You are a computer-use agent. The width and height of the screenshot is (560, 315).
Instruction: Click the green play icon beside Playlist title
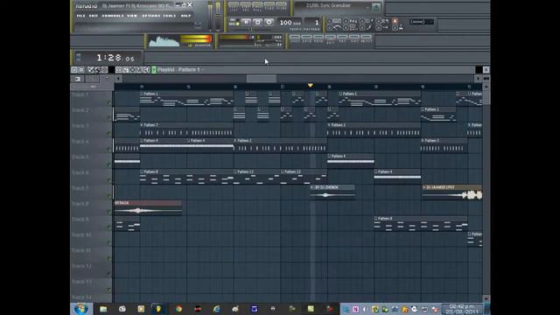tap(154, 70)
